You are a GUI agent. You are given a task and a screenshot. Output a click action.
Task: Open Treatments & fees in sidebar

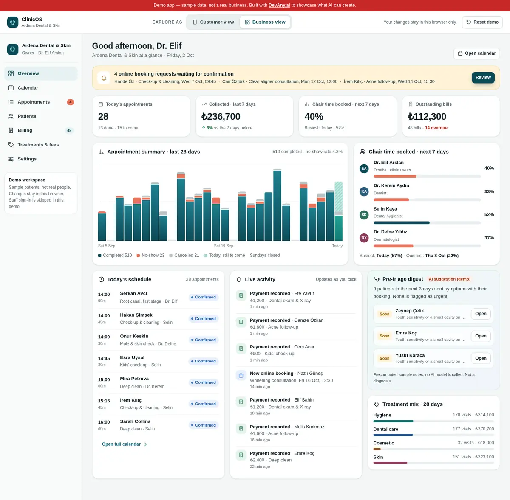(41, 145)
